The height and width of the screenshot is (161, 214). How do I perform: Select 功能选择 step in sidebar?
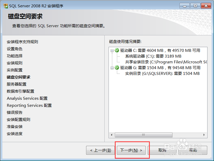(15, 56)
